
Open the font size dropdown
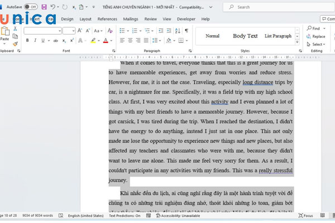tap(73, 31)
